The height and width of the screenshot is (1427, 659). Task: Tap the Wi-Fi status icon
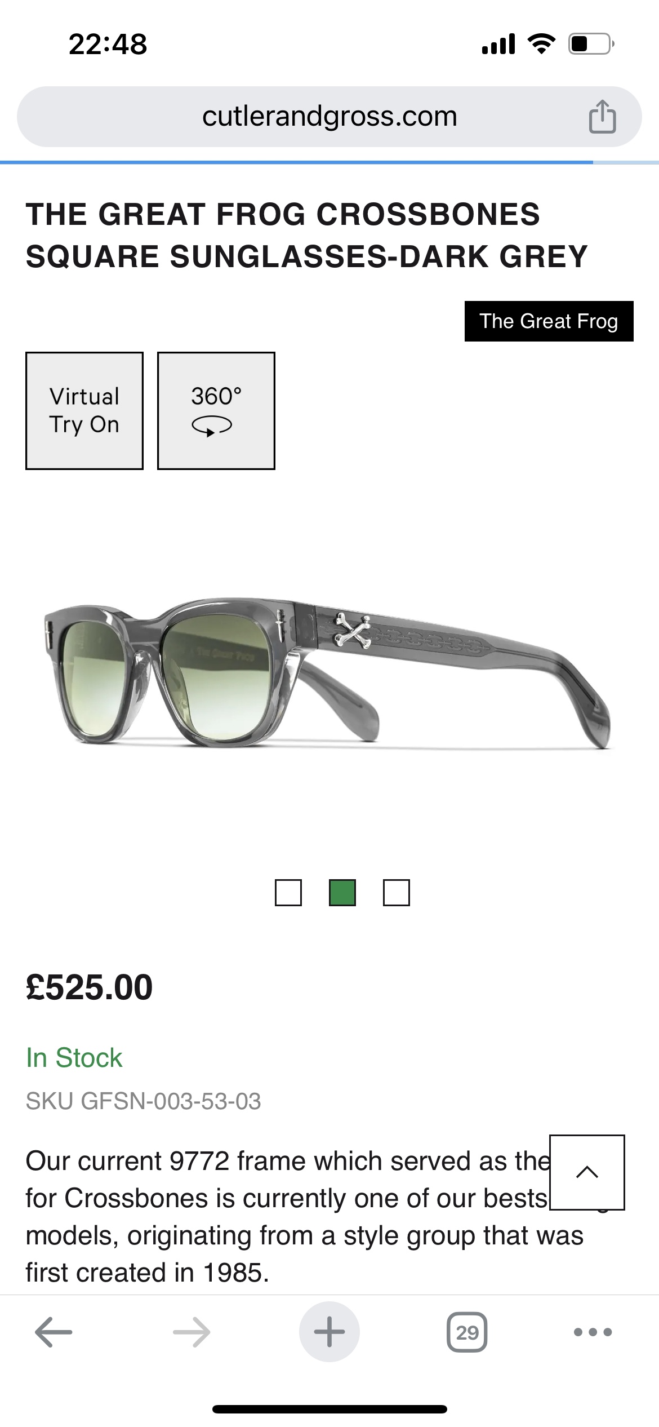click(x=542, y=44)
